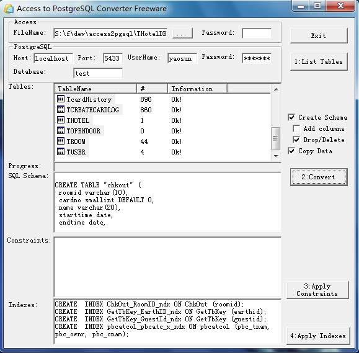Click the tables list scroll-down arrow
The width and height of the screenshot is (359, 353).
tap(276, 156)
